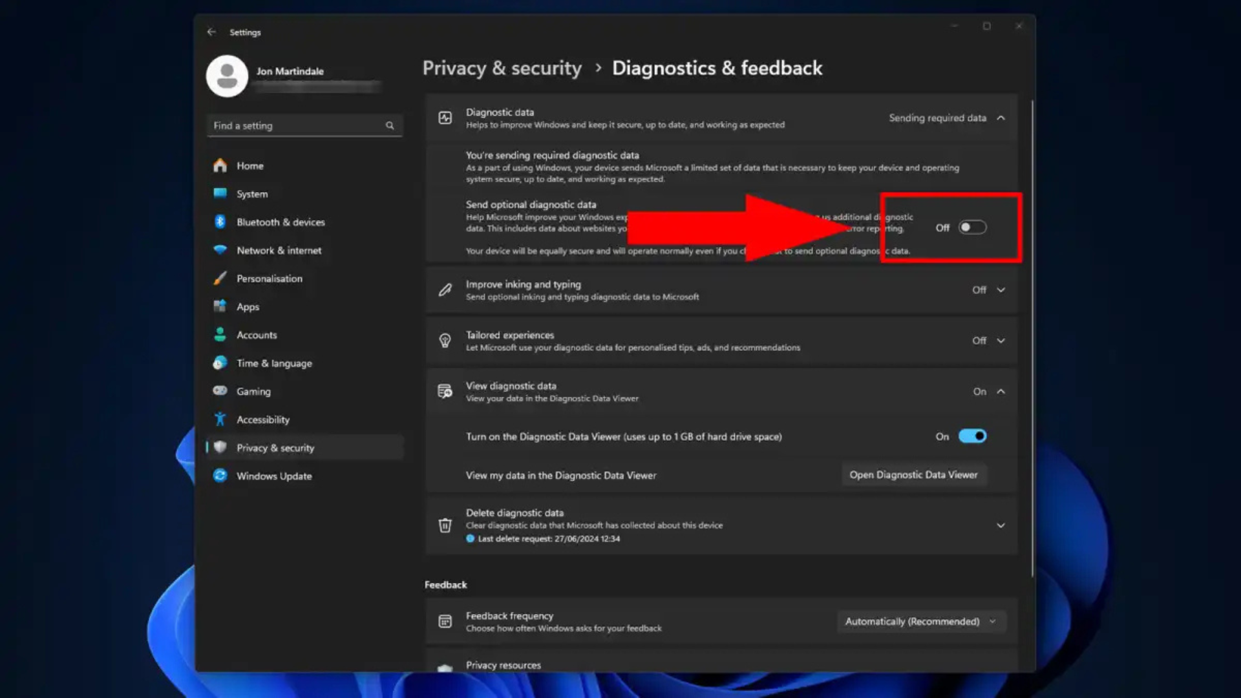Select Accounts in the sidebar
The height and width of the screenshot is (698, 1241).
point(256,335)
